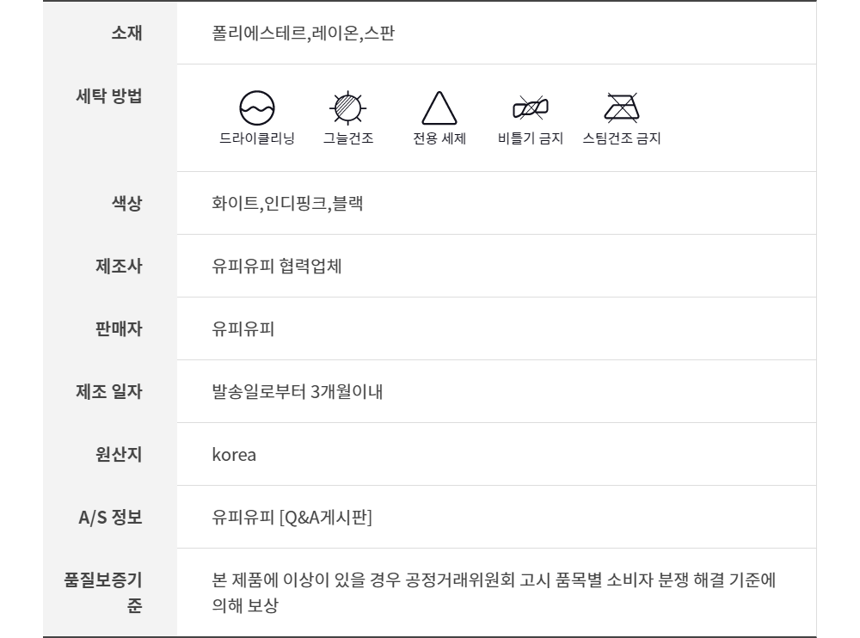Click the 스팀건조 금지 caption
The height and width of the screenshot is (638, 860).
[x=621, y=138]
